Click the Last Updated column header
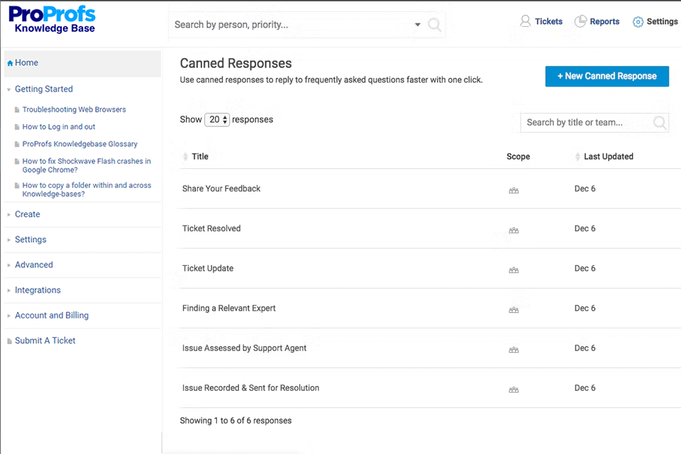The image size is (681, 454). pyautogui.click(x=609, y=156)
